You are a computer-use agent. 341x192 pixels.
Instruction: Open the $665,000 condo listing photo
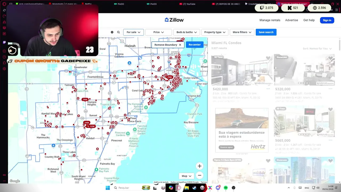(x=304, y=121)
